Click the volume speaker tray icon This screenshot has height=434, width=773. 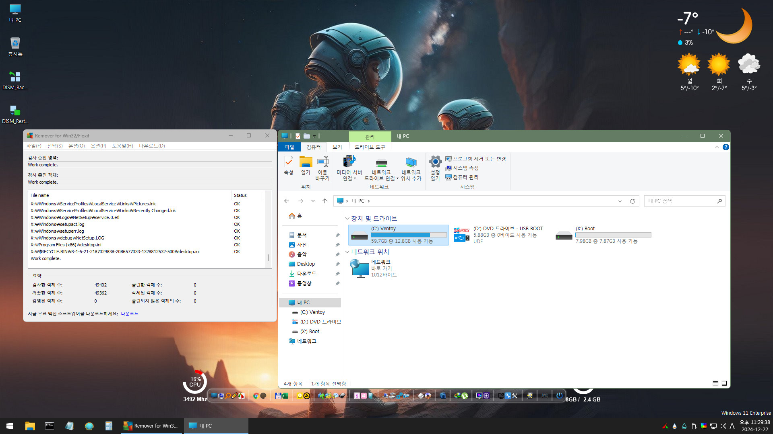tap(723, 426)
